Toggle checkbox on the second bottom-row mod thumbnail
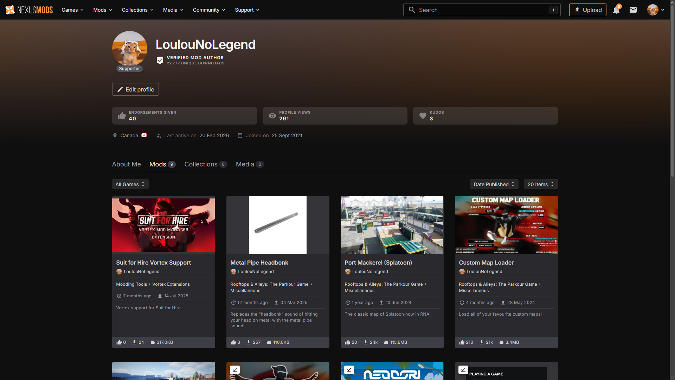Screen dimensions: 675x380 pos(234,370)
